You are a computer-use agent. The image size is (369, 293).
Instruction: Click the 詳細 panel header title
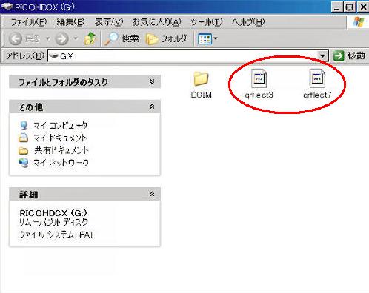[x=29, y=195]
